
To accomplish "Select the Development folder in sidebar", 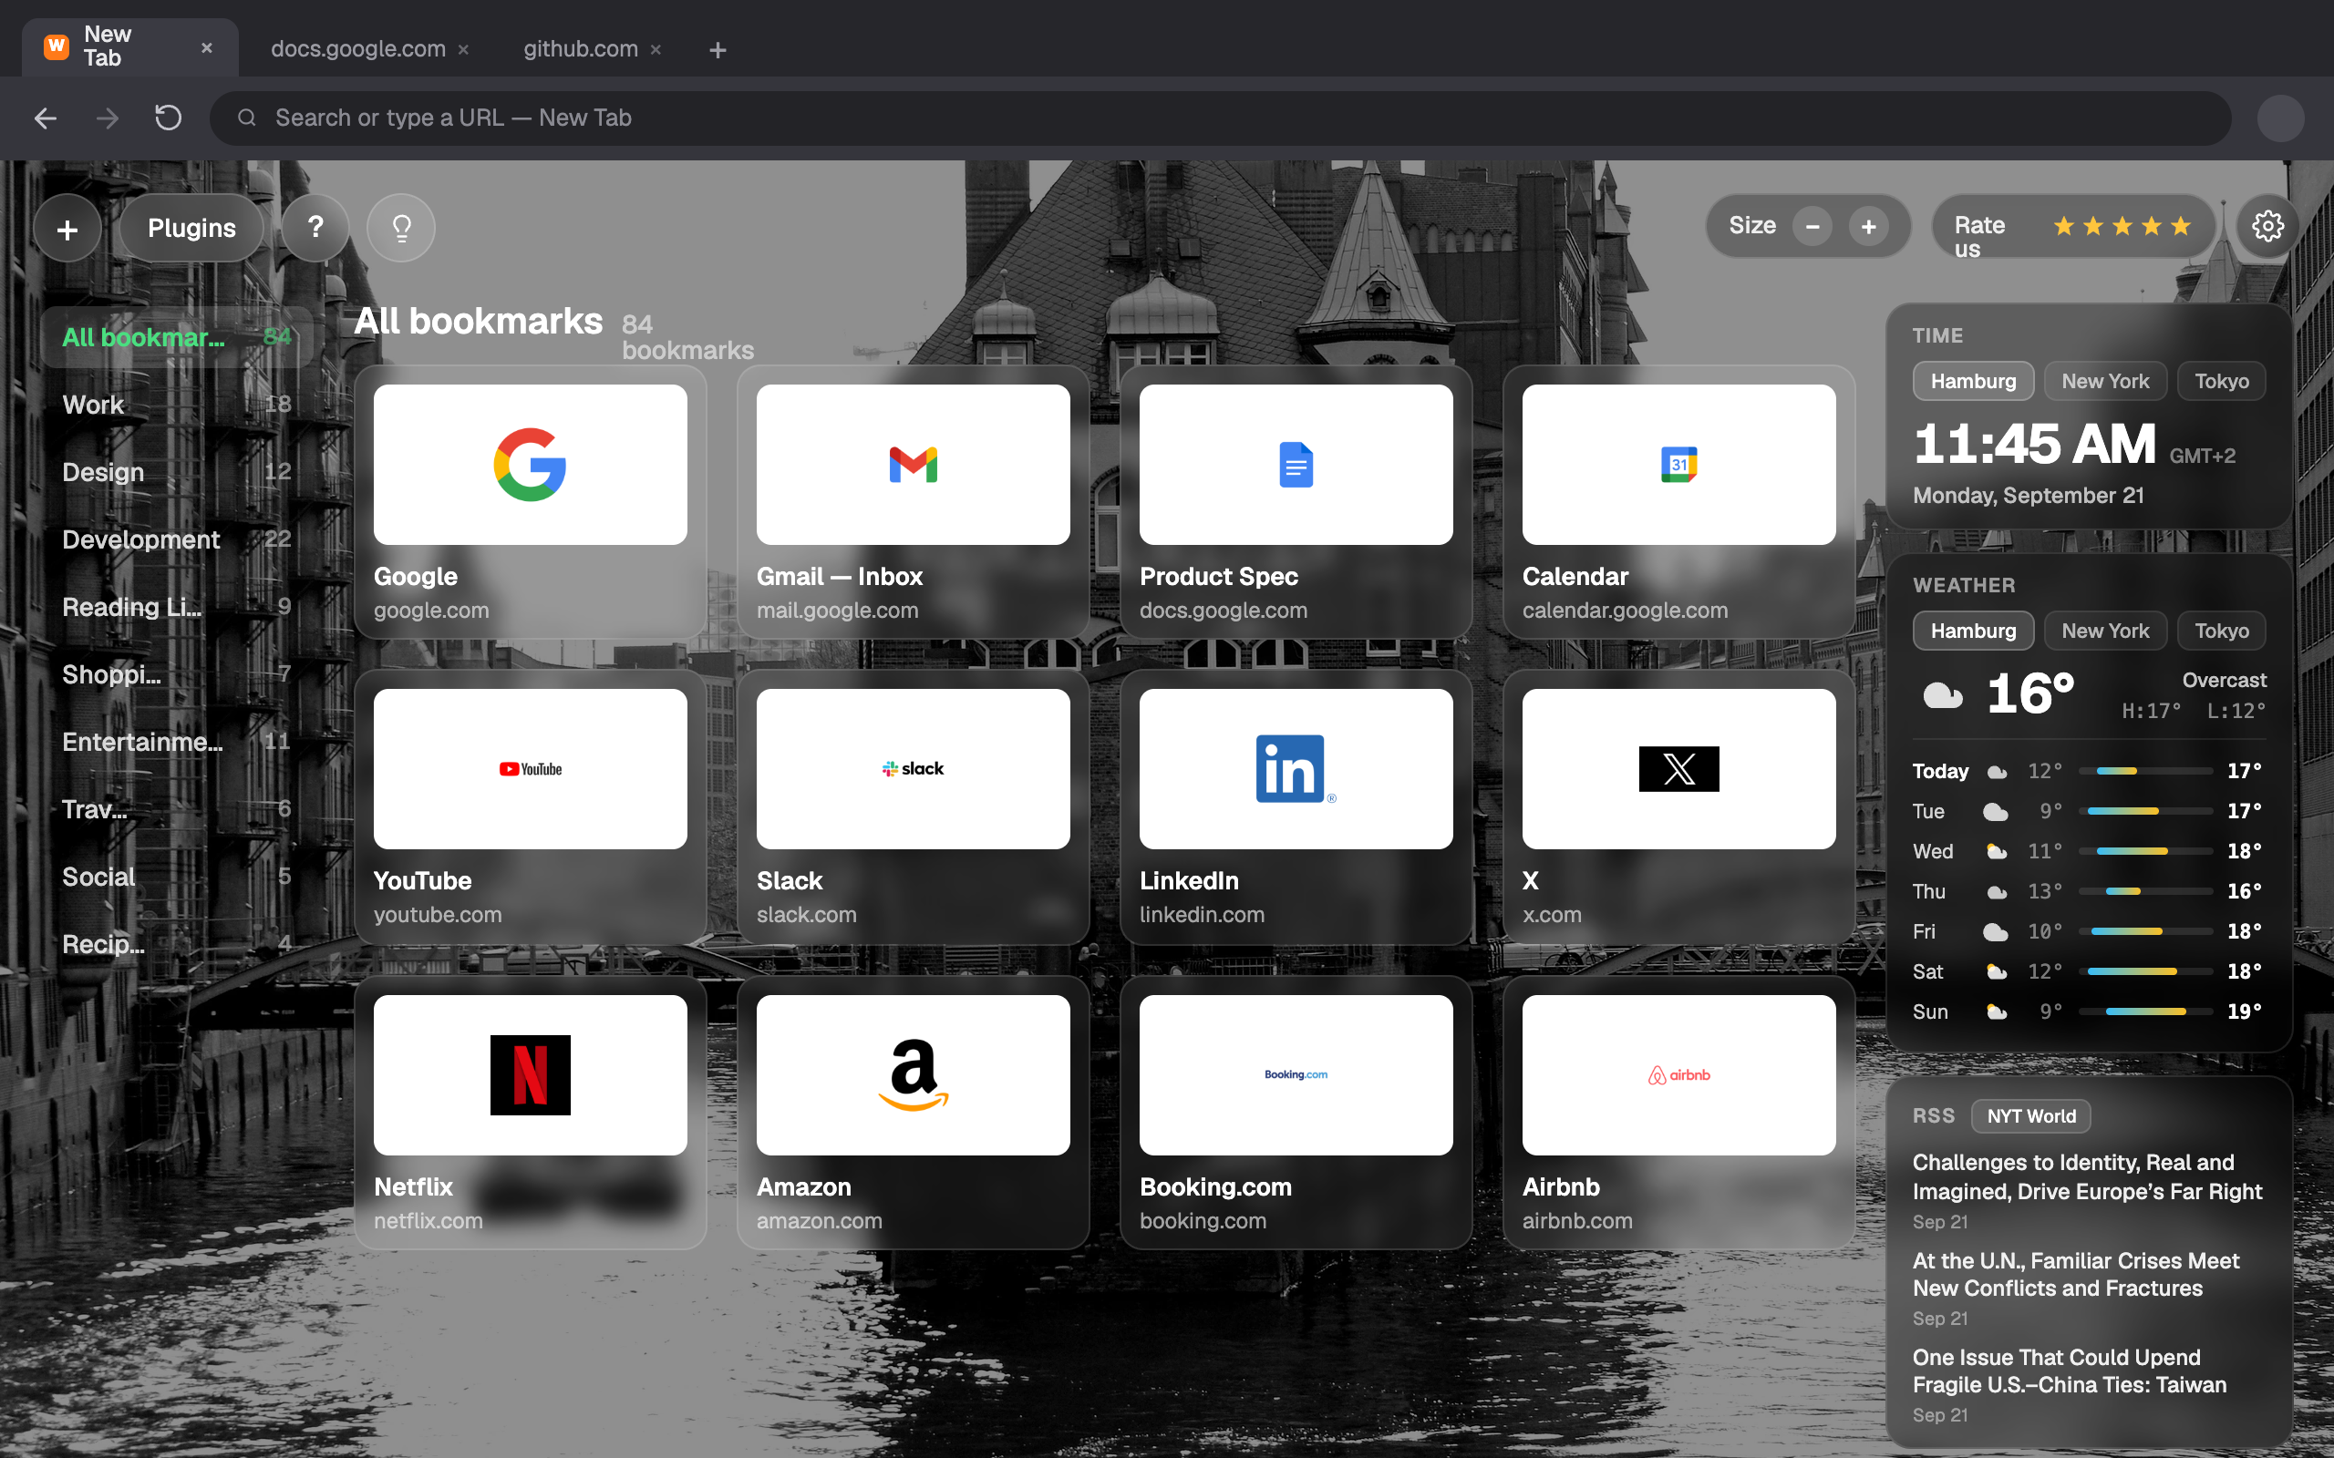I will pos(177,539).
